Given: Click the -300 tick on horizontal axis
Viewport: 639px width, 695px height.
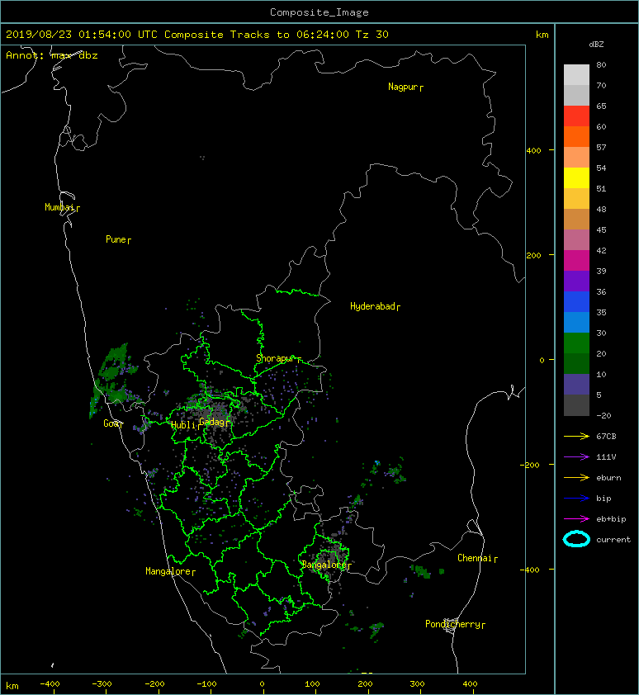Looking at the screenshot, I should click(x=102, y=684).
